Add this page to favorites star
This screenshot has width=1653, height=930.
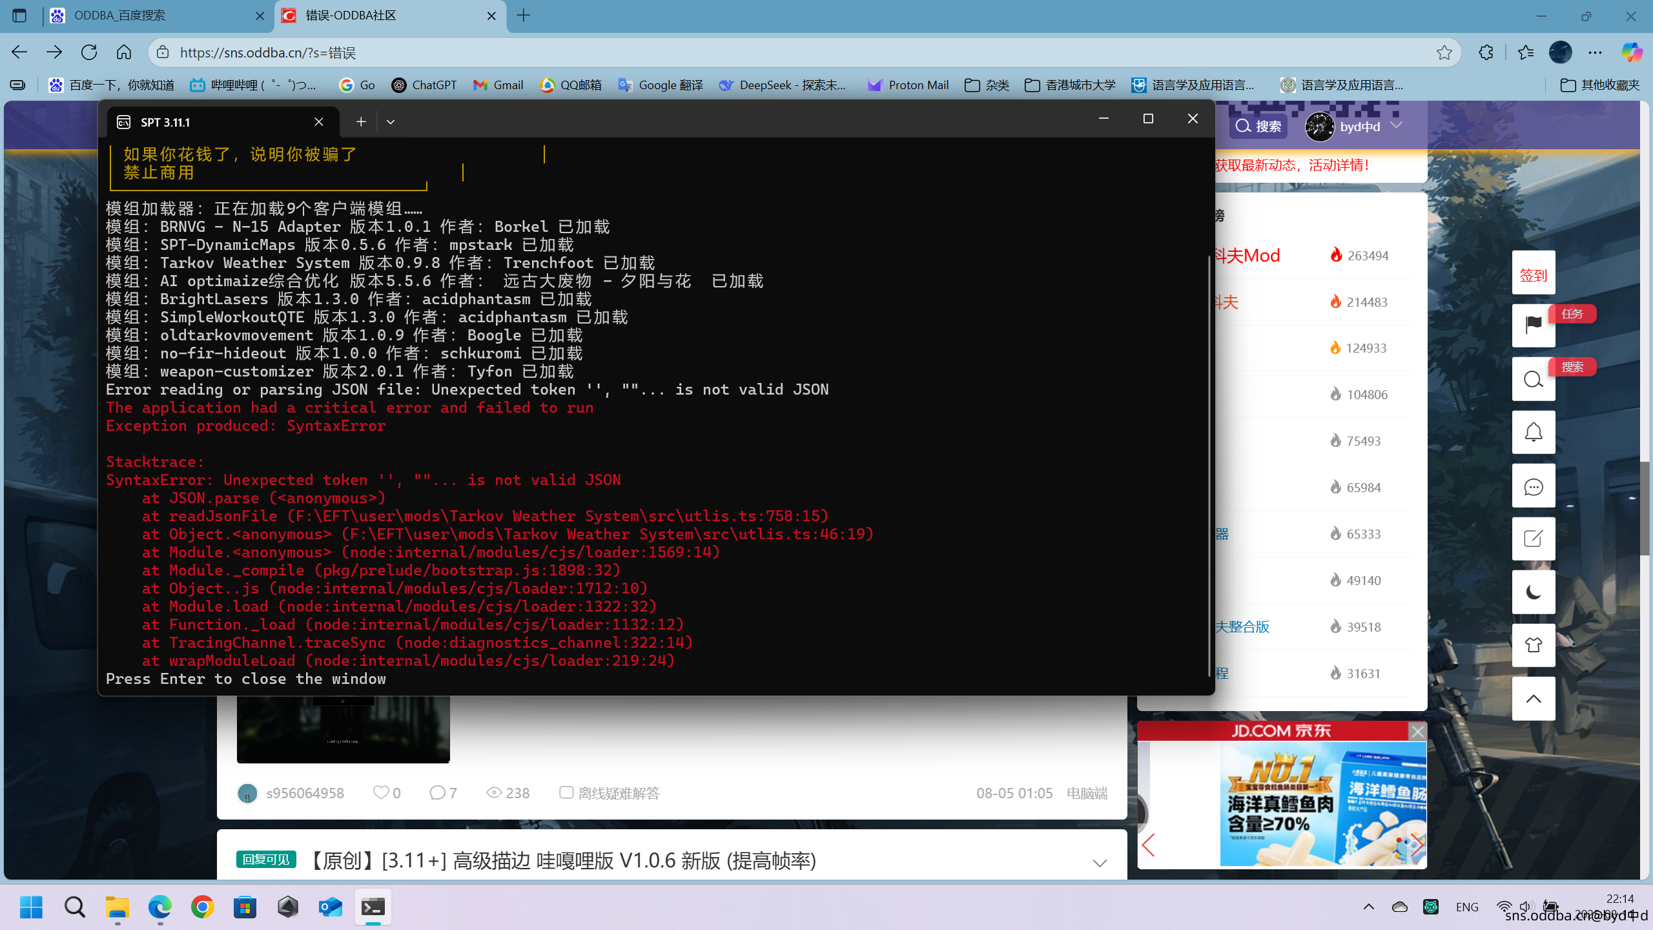point(1444,52)
